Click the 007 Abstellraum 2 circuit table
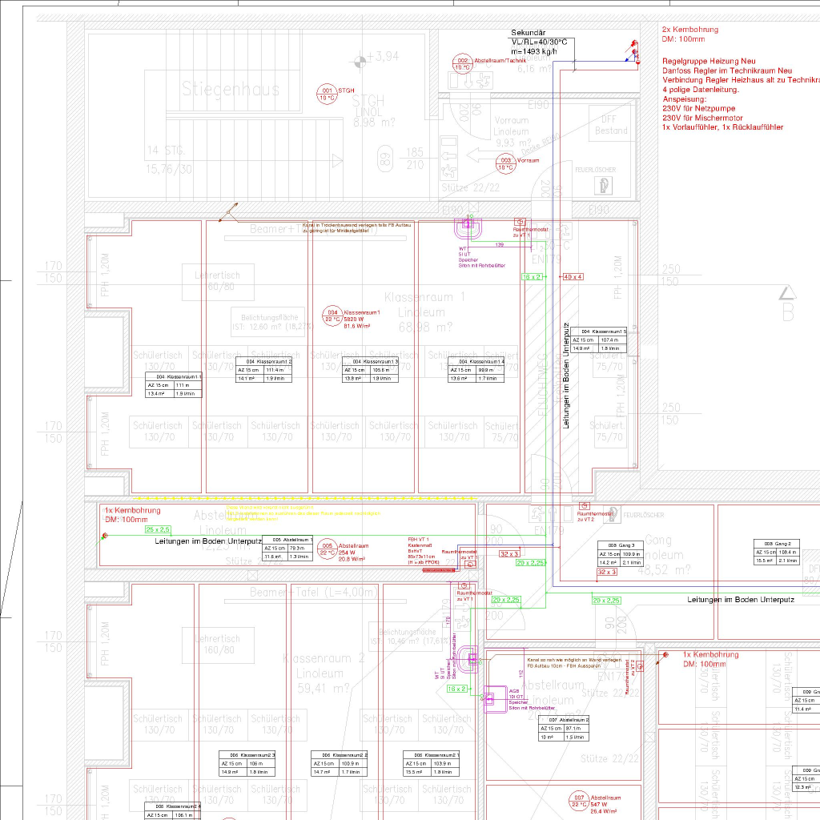The width and height of the screenshot is (820, 820). coord(565,729)
